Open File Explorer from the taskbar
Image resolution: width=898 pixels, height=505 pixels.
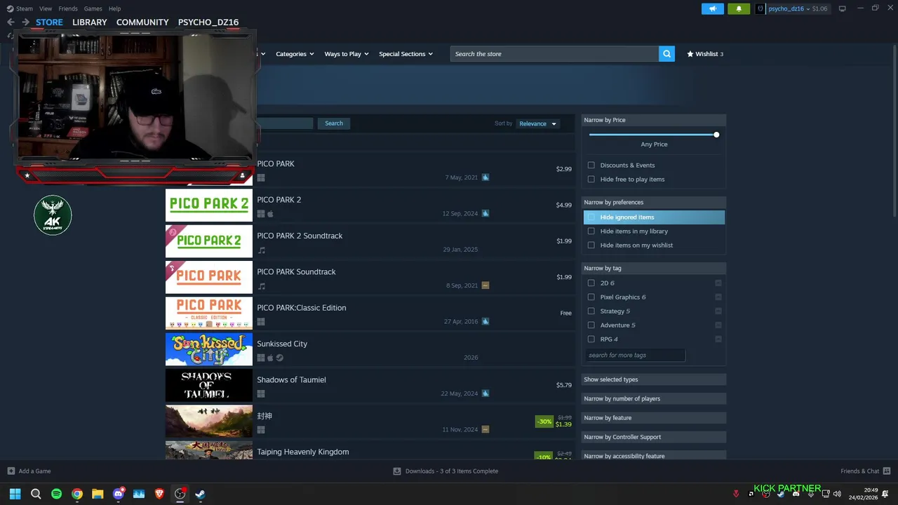(98, 494)
